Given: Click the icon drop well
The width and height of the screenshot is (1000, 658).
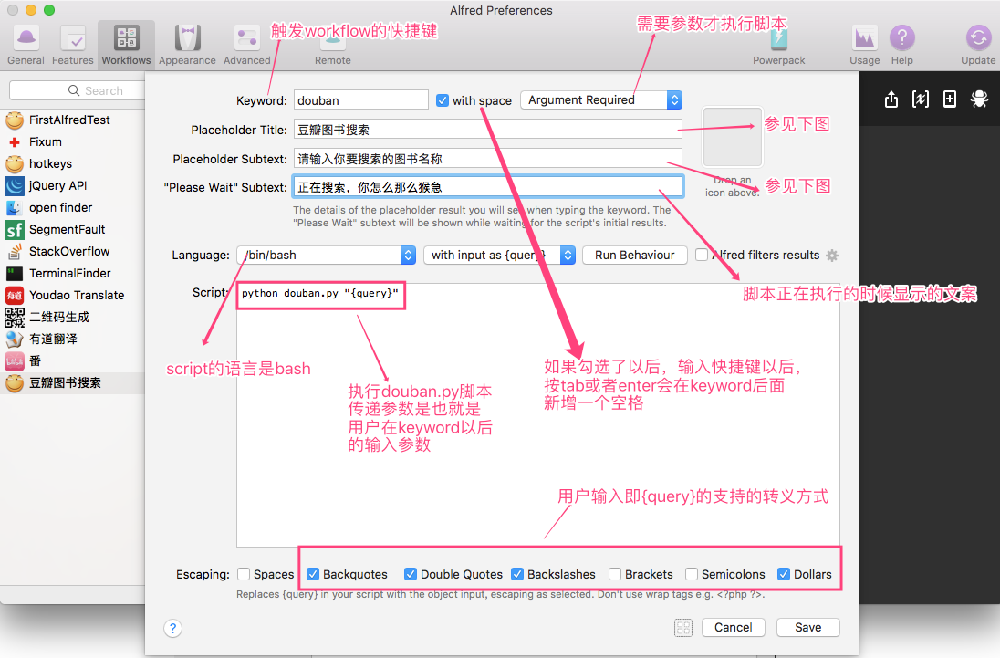Looking at the screenshot, I should coord(732,137).
